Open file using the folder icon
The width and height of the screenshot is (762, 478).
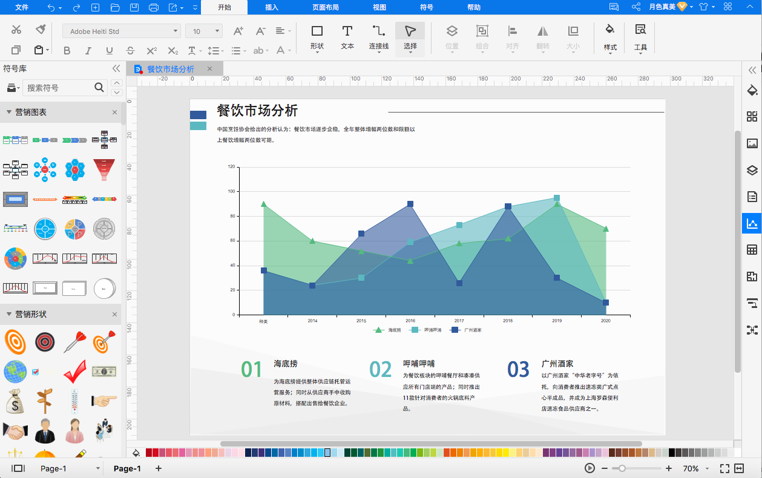115,7
